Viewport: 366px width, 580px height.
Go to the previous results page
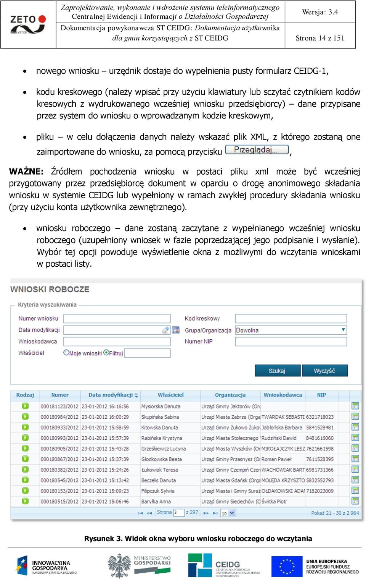click(149, 513)
